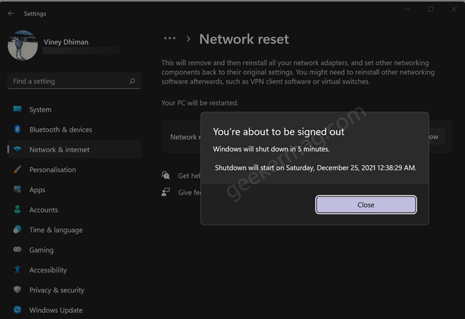465x319 pixels.
Task: Click the Accounts person icon
Action: (17, 209)
